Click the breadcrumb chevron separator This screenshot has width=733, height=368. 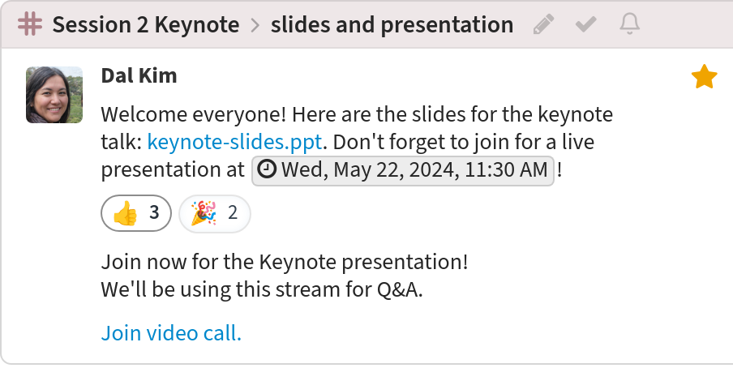(x=255, y=25)
